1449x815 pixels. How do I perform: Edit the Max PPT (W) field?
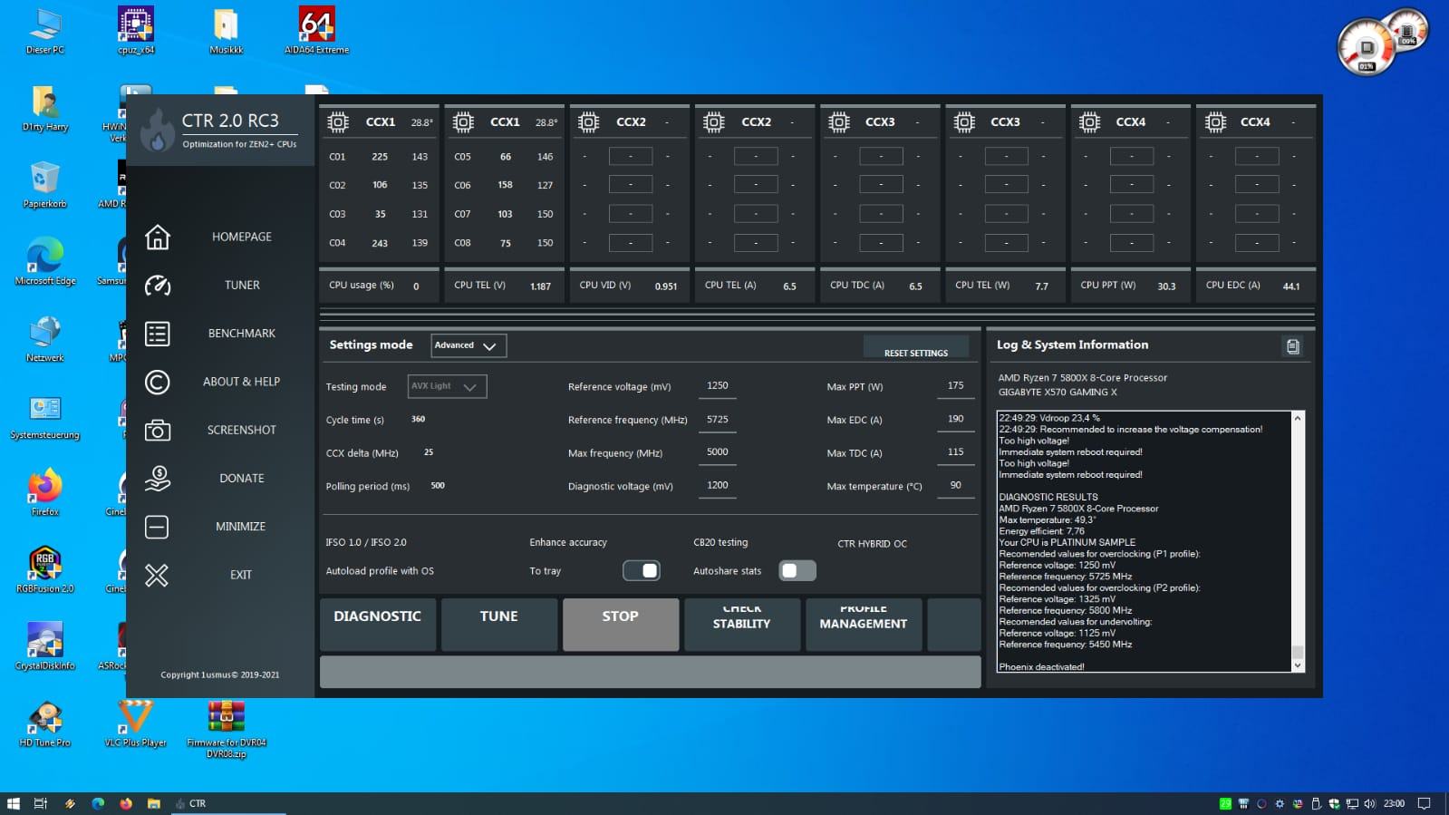[956, 386]
